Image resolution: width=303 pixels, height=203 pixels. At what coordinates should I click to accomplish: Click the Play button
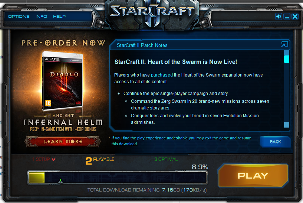[253, 175]
